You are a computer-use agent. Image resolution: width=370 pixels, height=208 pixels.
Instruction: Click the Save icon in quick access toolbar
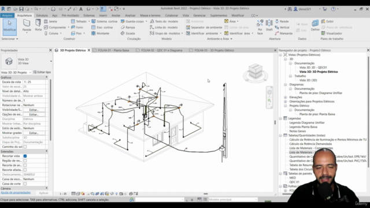click(x=21, y=9)
